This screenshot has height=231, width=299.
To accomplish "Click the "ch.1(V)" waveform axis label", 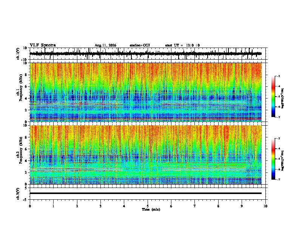I will tap(18, 54).
